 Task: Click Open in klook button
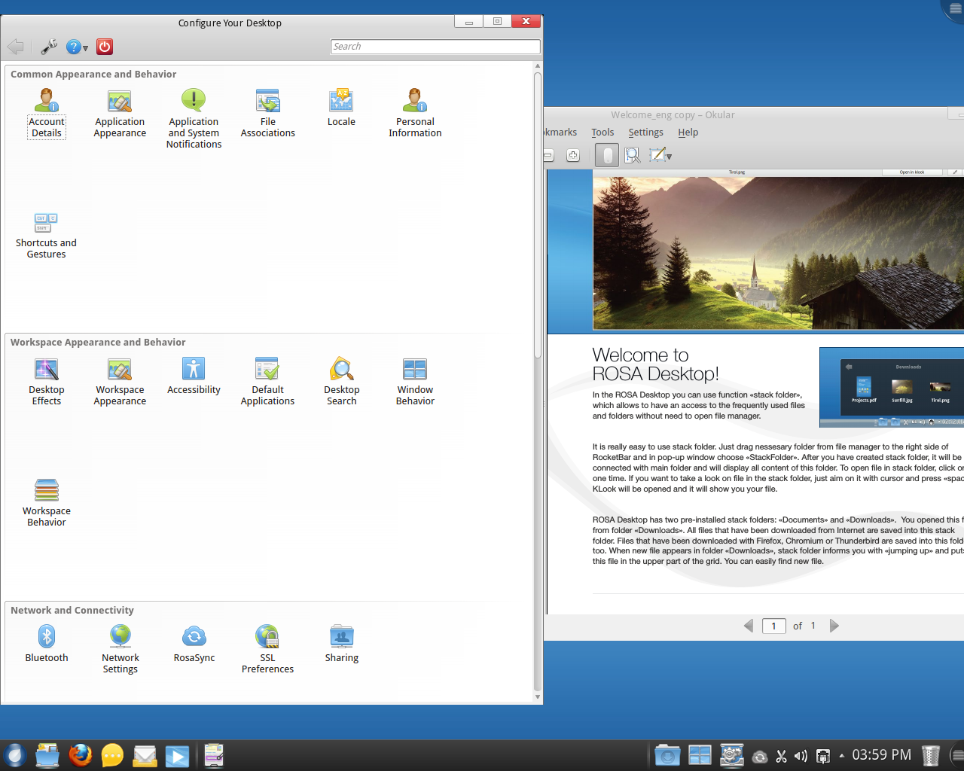coord(912,172)
